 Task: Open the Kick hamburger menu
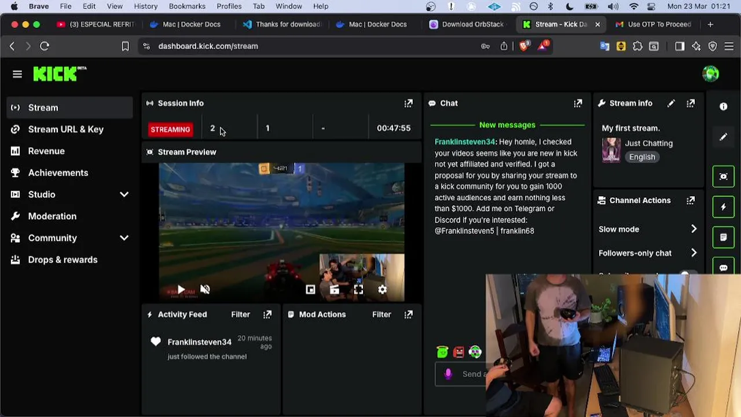point(17,74)
